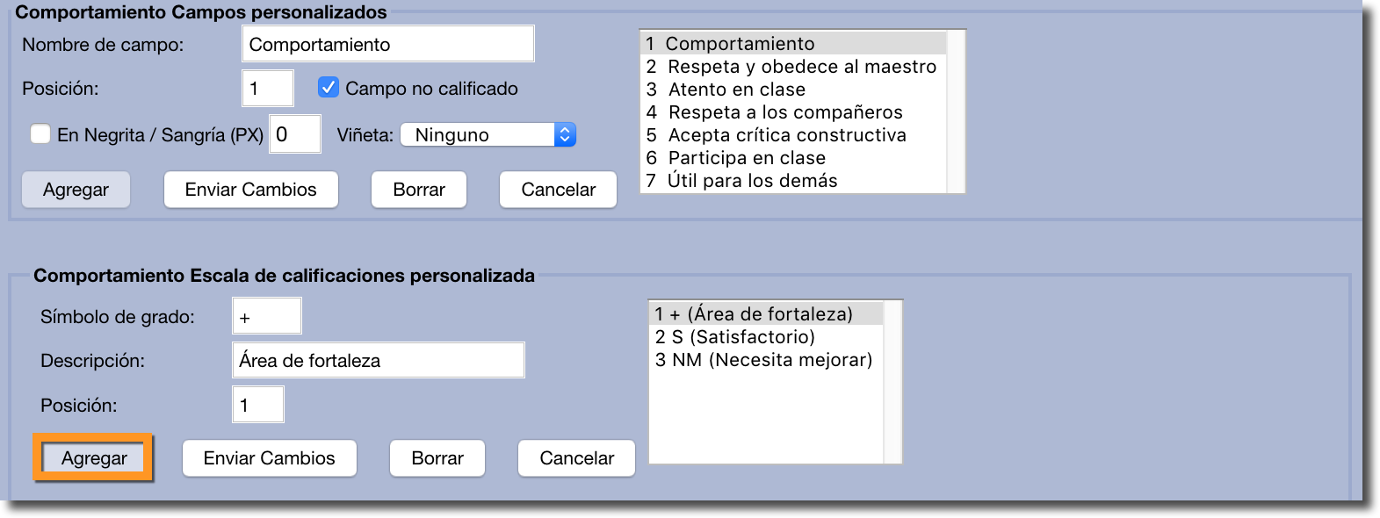Select 'Útil para los demás' list entry
The width and height of the screenshot is (1380, 518).
pos(752,181)
